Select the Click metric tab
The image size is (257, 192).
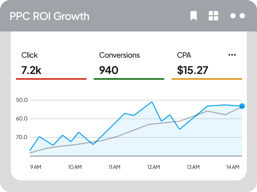click(x=29, y=55)
